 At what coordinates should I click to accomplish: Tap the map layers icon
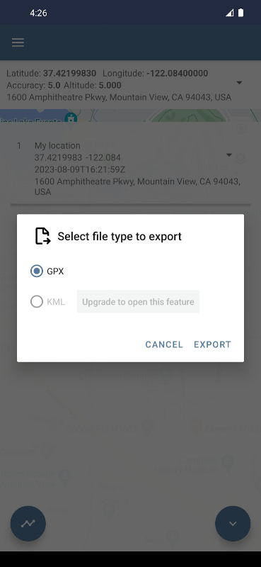pyautogui.click(x=240, y=159)
